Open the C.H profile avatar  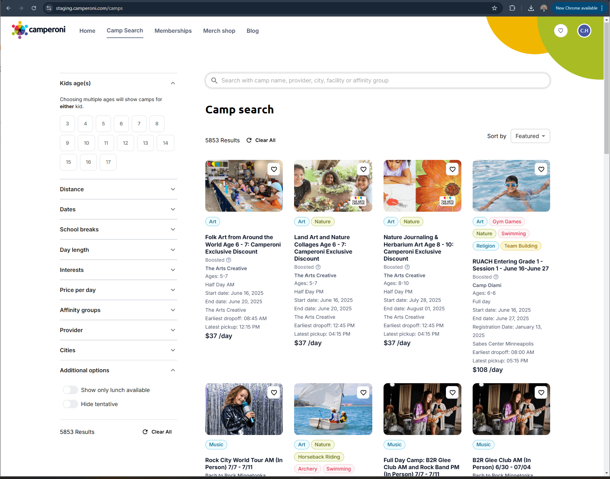(584, 31)
